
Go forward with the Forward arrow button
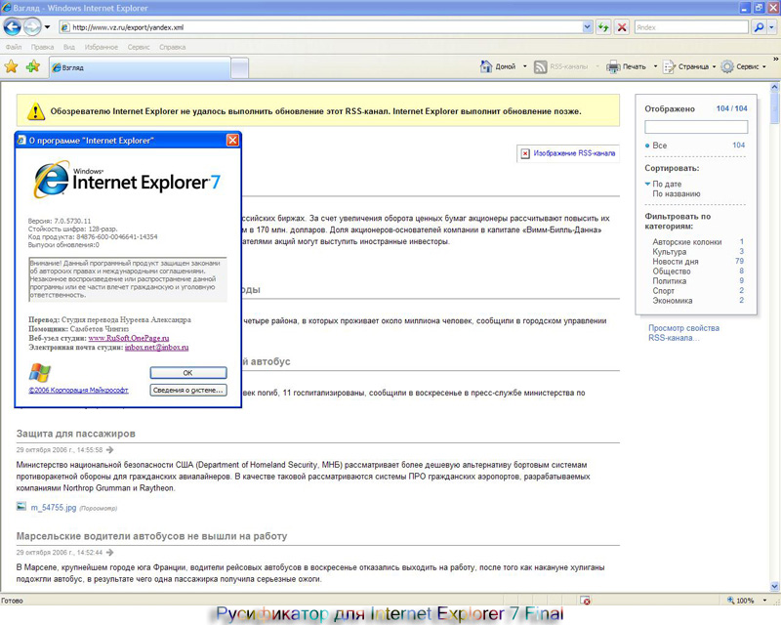[x=32, y=27]
